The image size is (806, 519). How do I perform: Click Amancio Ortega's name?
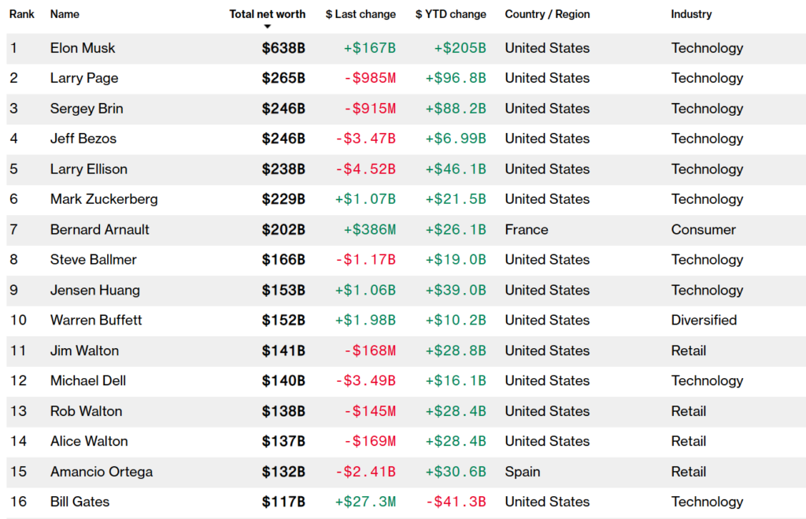[102, 472]
